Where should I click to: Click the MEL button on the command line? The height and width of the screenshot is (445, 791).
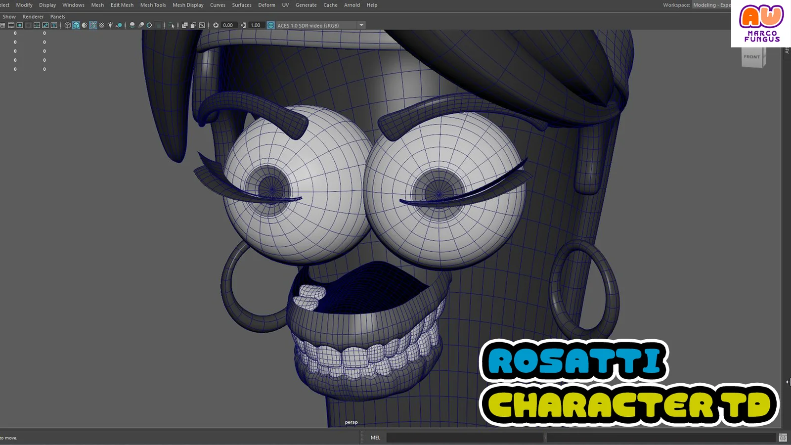pos(375,437)
